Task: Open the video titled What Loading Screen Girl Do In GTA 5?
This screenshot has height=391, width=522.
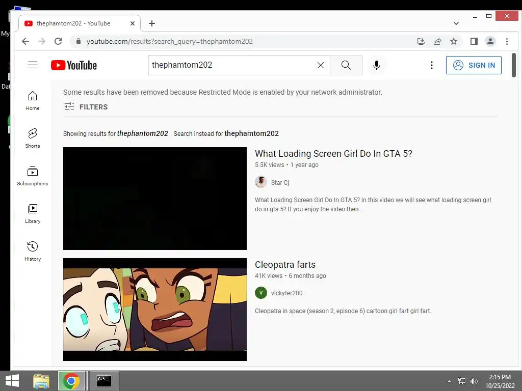Action: (333, 154)
